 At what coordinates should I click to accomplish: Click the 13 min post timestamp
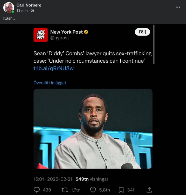pyautogui.click(x=22, y=11)
